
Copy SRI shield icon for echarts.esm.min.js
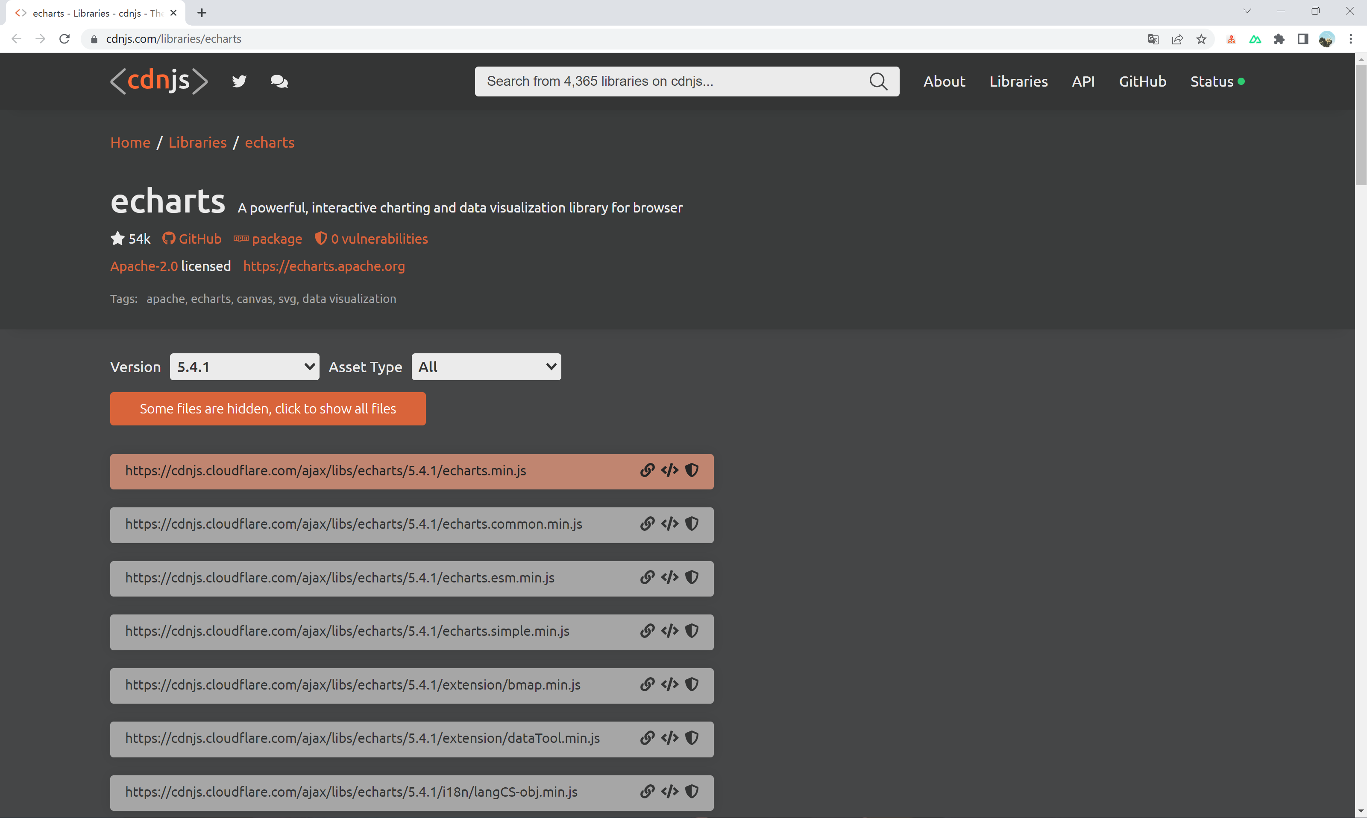tap(692, 578)
